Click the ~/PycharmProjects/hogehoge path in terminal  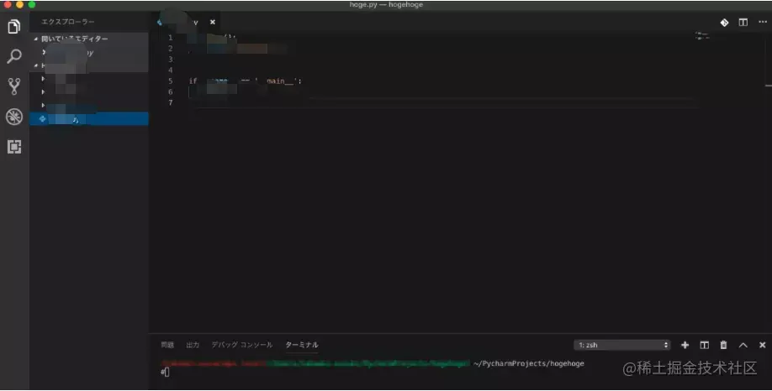point(529,363)
